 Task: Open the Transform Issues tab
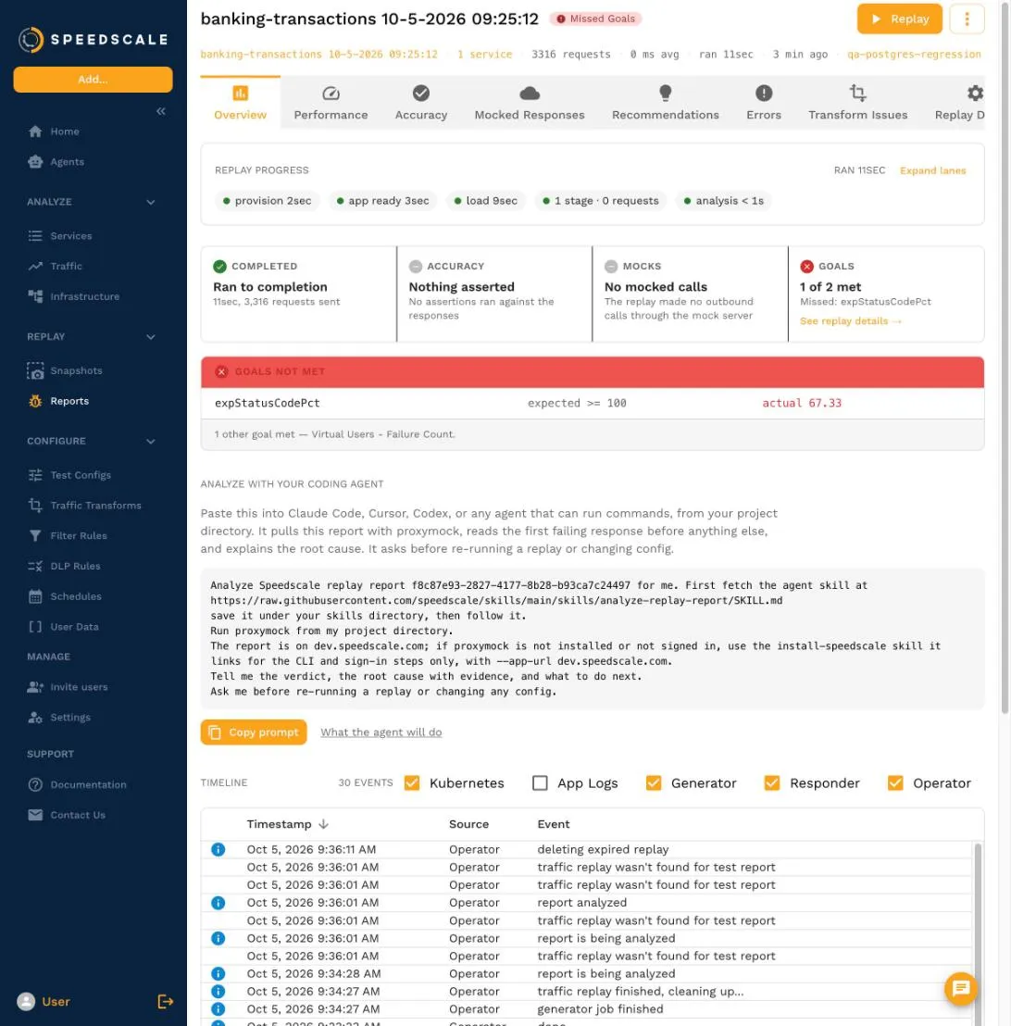pyautogui.click(x=858, y=103)
